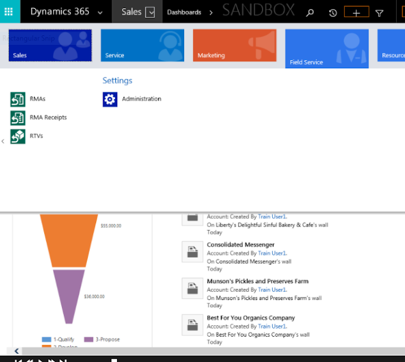Click the 1-Qualify legend label
405x362 pixels.
tap(64, 339)
